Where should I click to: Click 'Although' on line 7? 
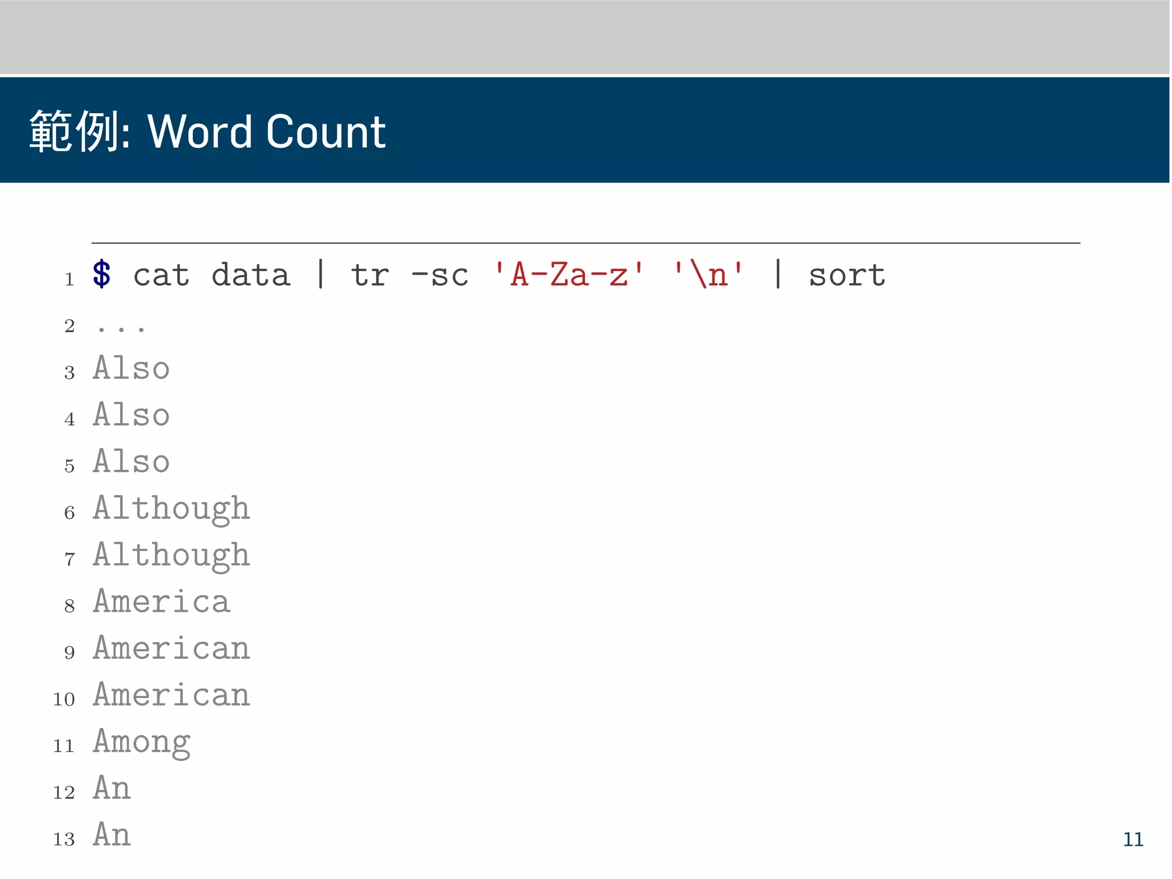pyautogui.click(x=172, y=556)
